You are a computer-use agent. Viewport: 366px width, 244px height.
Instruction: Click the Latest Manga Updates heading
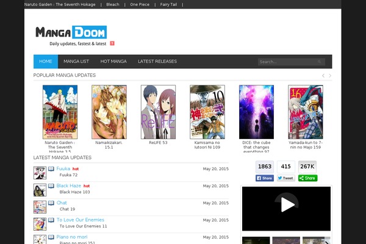click(x=62, y=157)
